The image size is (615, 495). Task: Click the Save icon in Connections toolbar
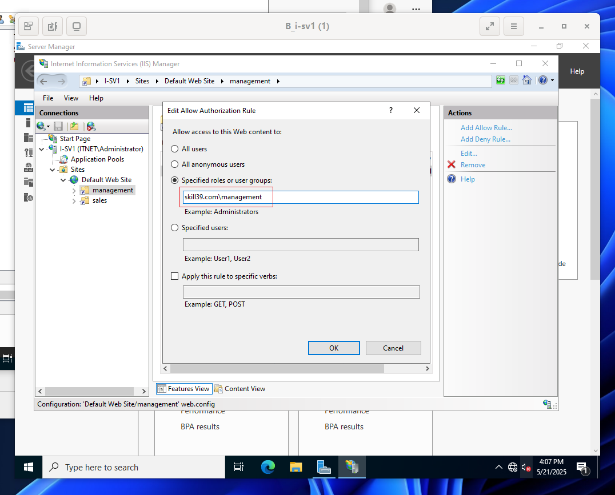(x=58, y=126)
